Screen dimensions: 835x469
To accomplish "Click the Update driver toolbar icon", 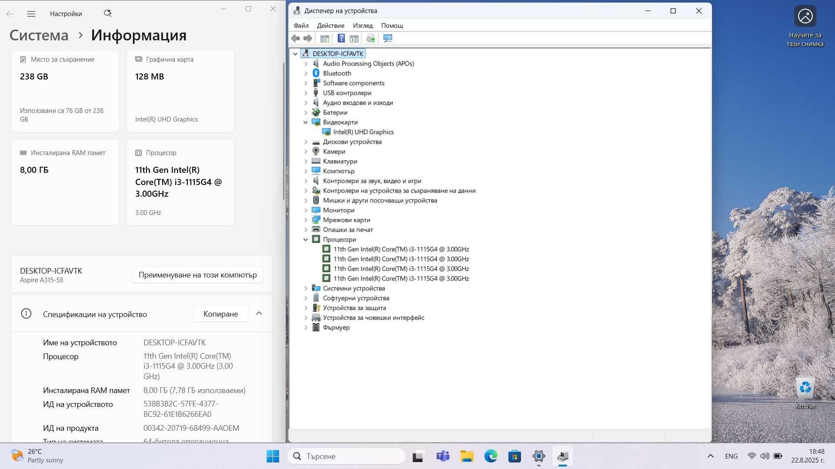I will (x=371, y=39).
